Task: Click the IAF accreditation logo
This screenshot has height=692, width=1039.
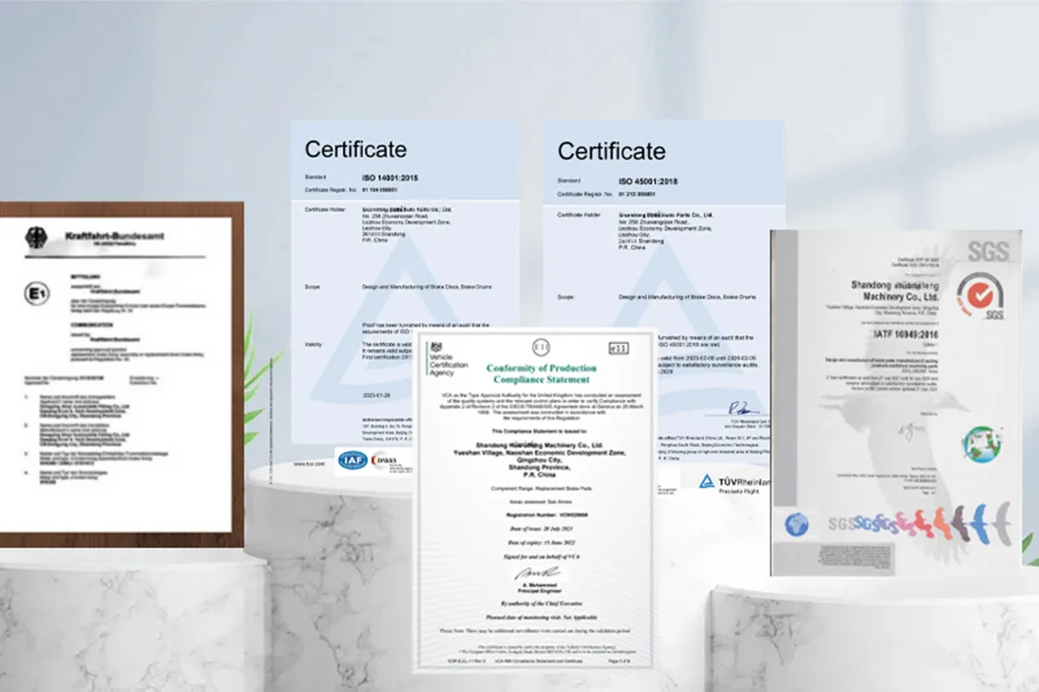Action: click(353, 460)
